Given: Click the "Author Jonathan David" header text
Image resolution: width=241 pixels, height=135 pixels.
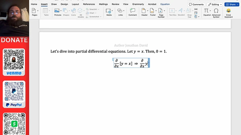Looking at the screenshot, I should coord(131,45).
